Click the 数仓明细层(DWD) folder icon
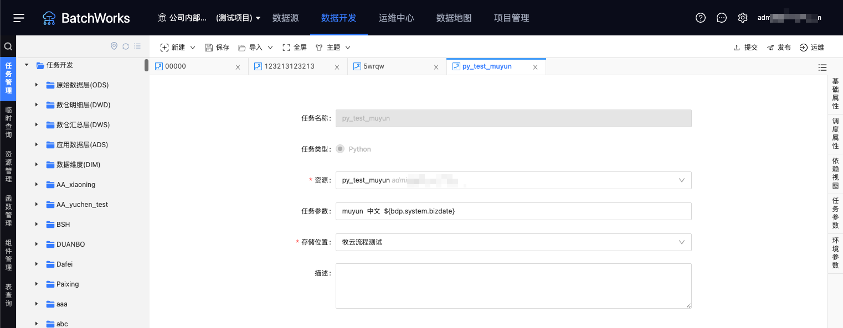Image resolution: width=843 pixels, height=328 pixels. coord(50,105)
